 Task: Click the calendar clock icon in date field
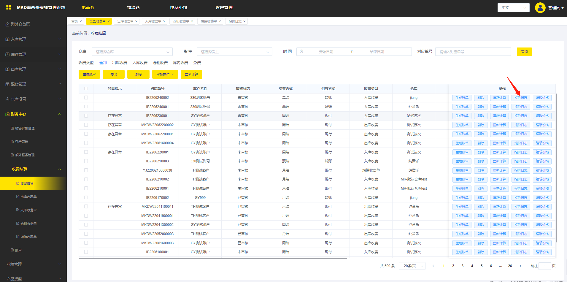[x=301, y=52]
